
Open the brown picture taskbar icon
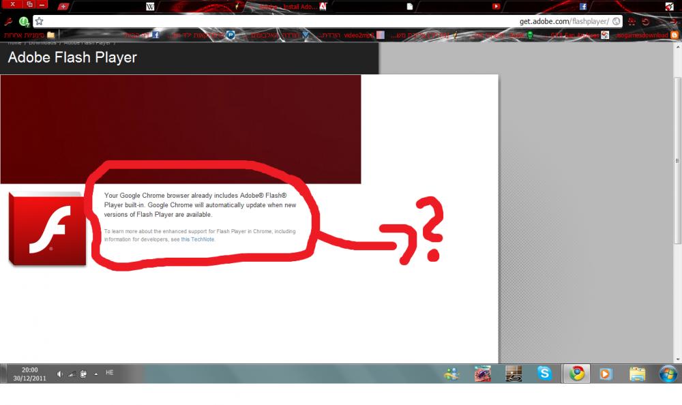point(514,374)
